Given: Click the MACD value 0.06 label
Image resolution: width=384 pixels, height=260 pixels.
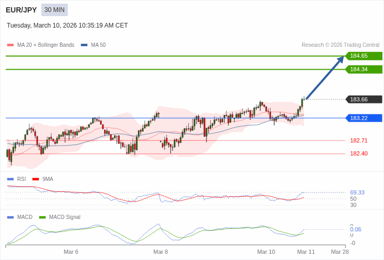Looking at the screenshot, I should (355, 229).
